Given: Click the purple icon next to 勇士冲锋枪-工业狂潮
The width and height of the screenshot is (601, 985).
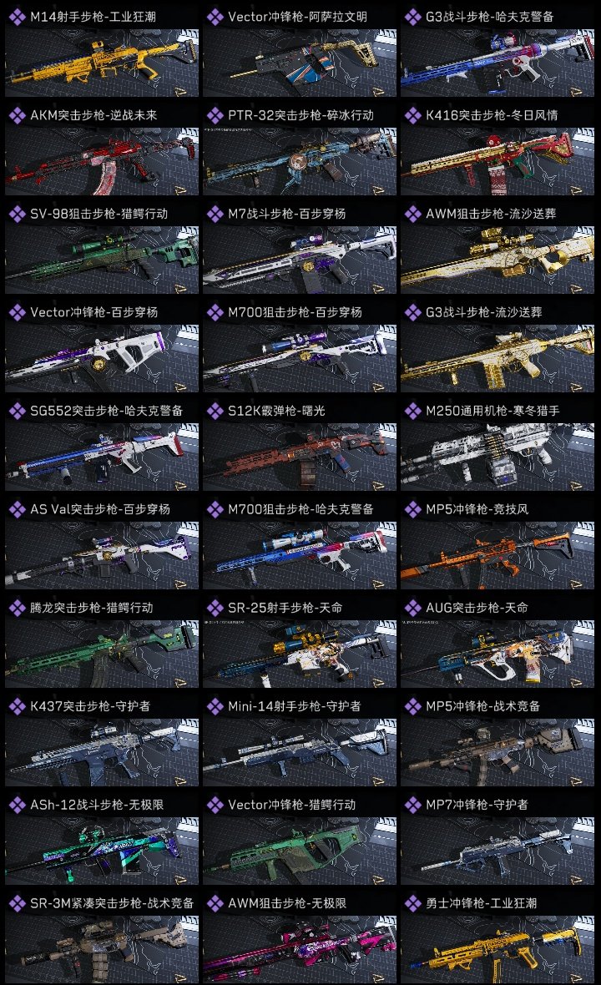Looking at the screenshot, I should 412,903.
